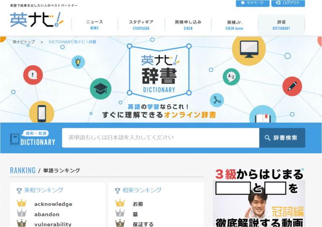Click the RANKING / 単語ランキング heading
The image size is (322, 227).
45,170
